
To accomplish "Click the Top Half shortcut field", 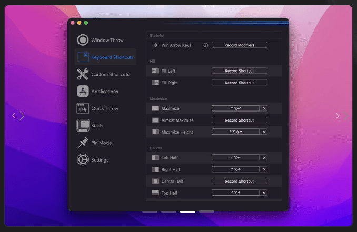I will (x=236, y=193).
